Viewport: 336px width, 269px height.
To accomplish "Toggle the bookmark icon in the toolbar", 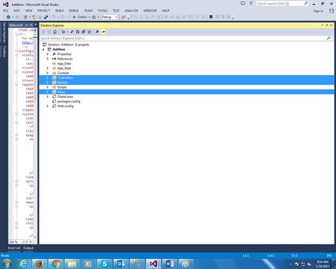I will [x=211, y=17].
